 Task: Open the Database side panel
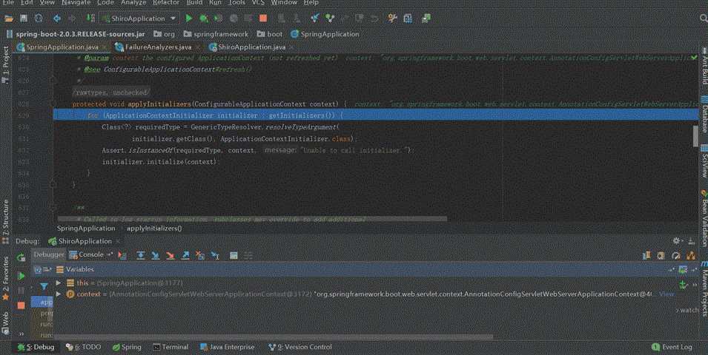pyautogui.click(x=704, y=114)
